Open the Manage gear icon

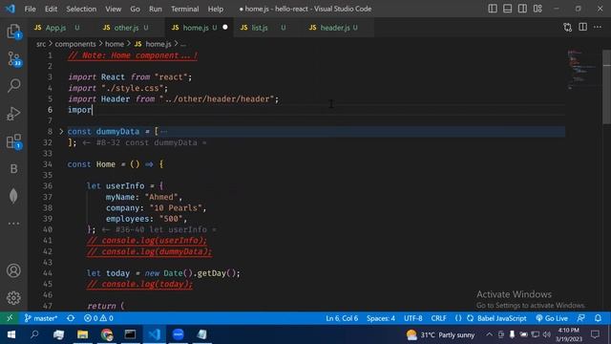point(13,298)
